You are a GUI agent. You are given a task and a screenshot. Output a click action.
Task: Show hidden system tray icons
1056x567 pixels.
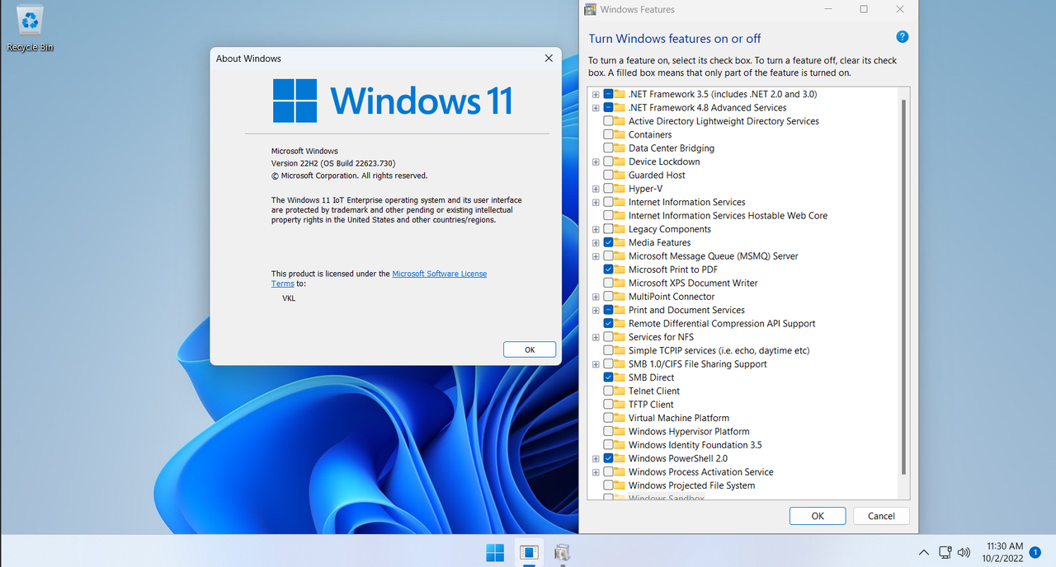click(x=923, y=552)
